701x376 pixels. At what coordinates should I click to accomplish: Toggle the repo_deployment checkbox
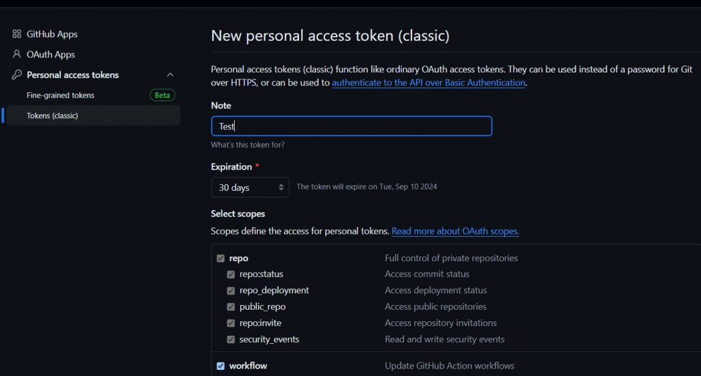[231, 291]
